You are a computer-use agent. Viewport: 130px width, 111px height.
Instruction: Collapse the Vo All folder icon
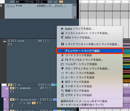tap(4, 41)
